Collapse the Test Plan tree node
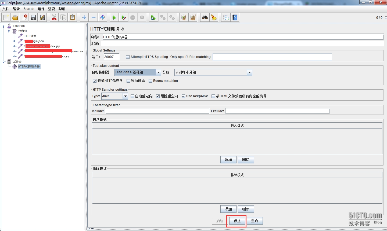Image resolution: width=387 pixels, height=231 pixels. pos(3,26)
